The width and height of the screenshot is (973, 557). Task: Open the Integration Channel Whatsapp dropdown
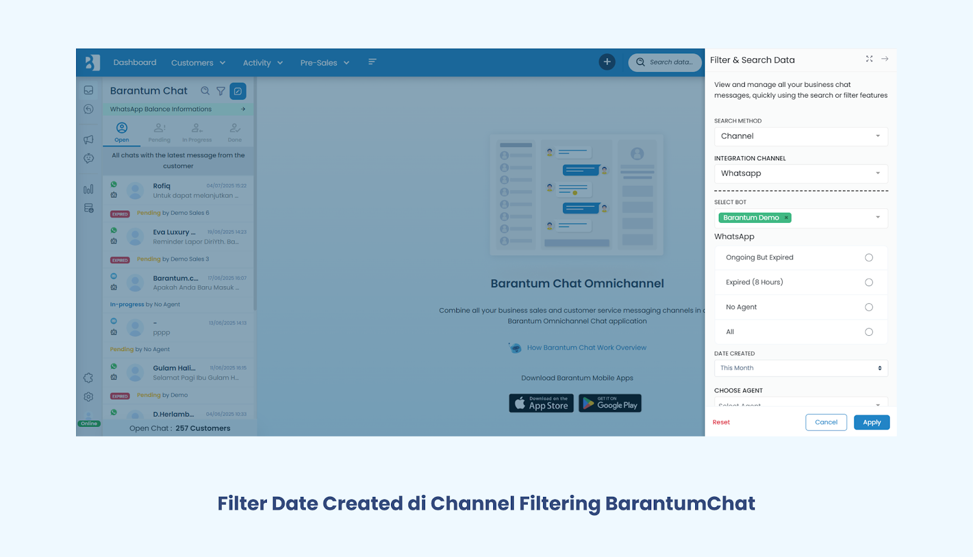pos(801,174)
